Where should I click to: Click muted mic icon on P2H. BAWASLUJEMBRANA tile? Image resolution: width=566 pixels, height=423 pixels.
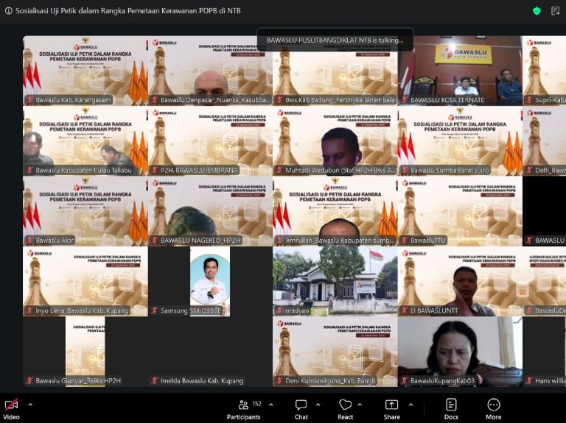155,170
